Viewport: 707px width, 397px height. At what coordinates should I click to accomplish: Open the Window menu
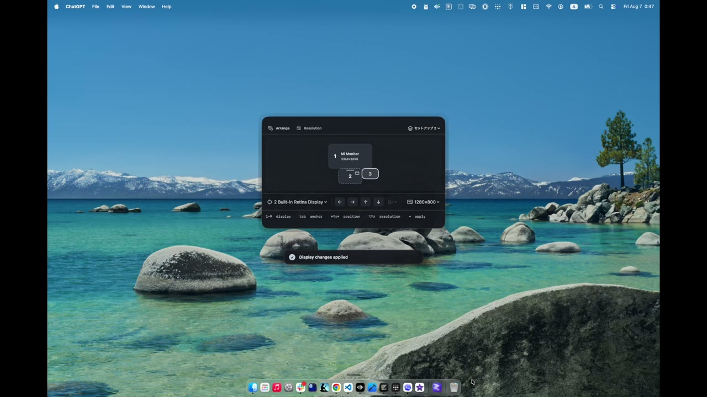point(146,7)
